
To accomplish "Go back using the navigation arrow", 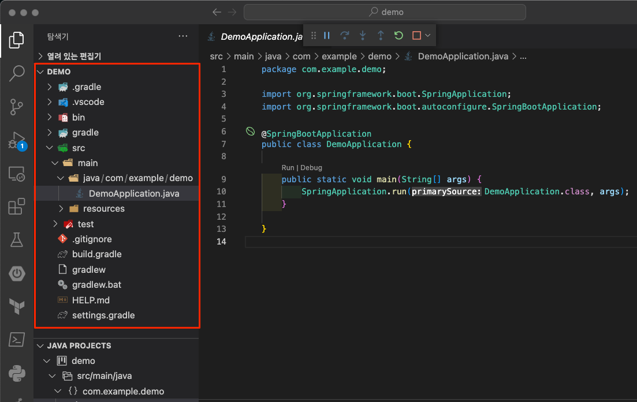I will point(217,12).
